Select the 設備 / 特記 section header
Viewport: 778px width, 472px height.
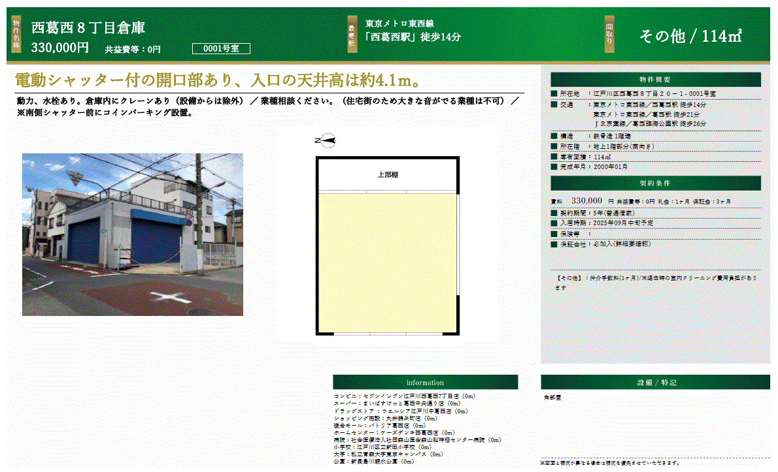[656, 383]
